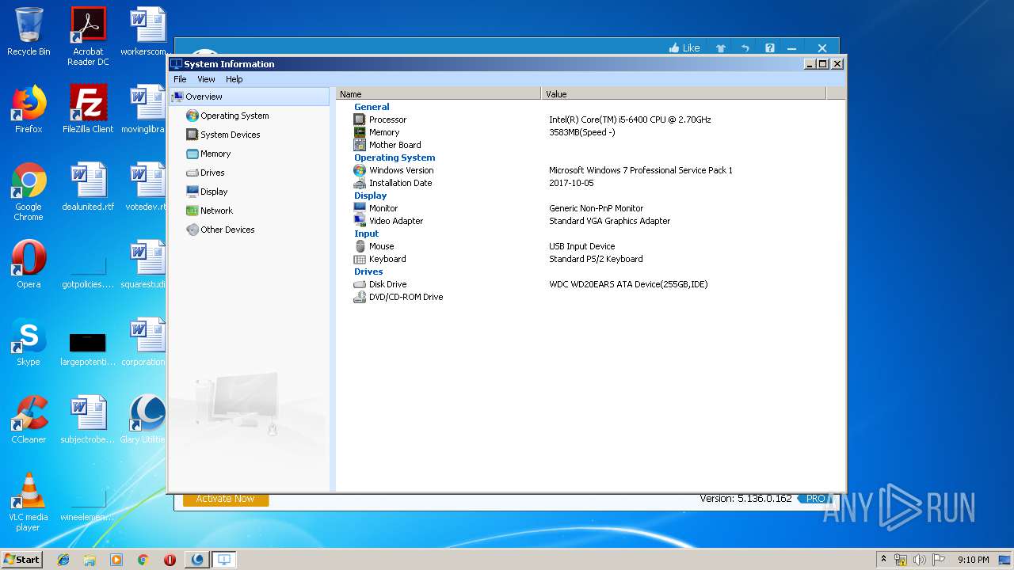Click the Processor row icon
Viewport: 1014px width, 570px height.
360,120
